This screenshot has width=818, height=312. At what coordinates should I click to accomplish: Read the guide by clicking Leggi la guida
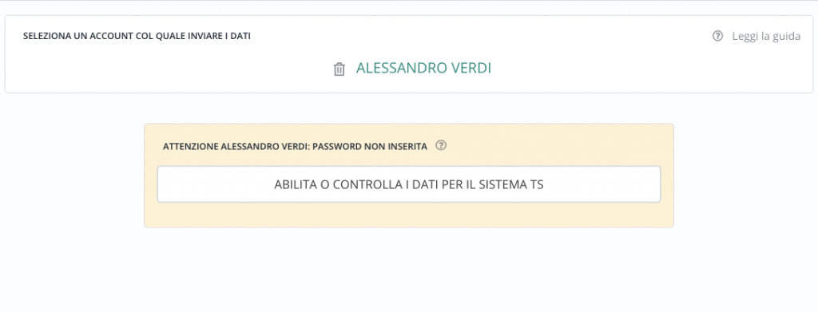tap(766, 37)
